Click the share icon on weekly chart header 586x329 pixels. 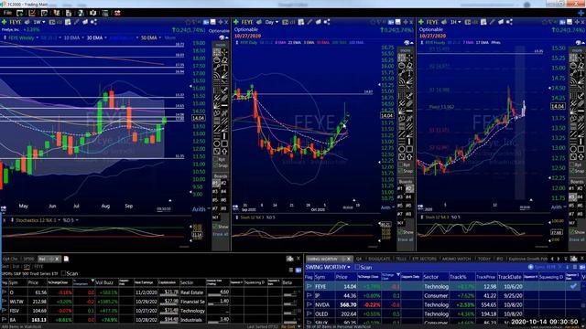click(94, 22)
